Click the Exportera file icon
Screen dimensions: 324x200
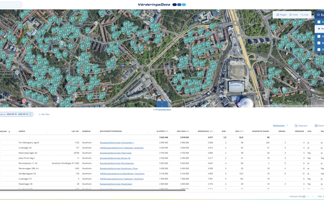tap(296, 125)
